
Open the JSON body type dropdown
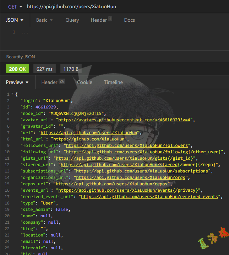coord(15,20)
